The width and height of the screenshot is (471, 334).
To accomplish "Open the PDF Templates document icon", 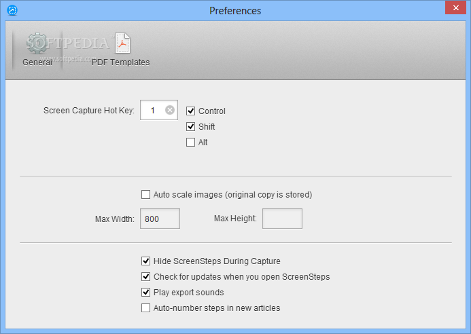I will click(x=122, y=43).
